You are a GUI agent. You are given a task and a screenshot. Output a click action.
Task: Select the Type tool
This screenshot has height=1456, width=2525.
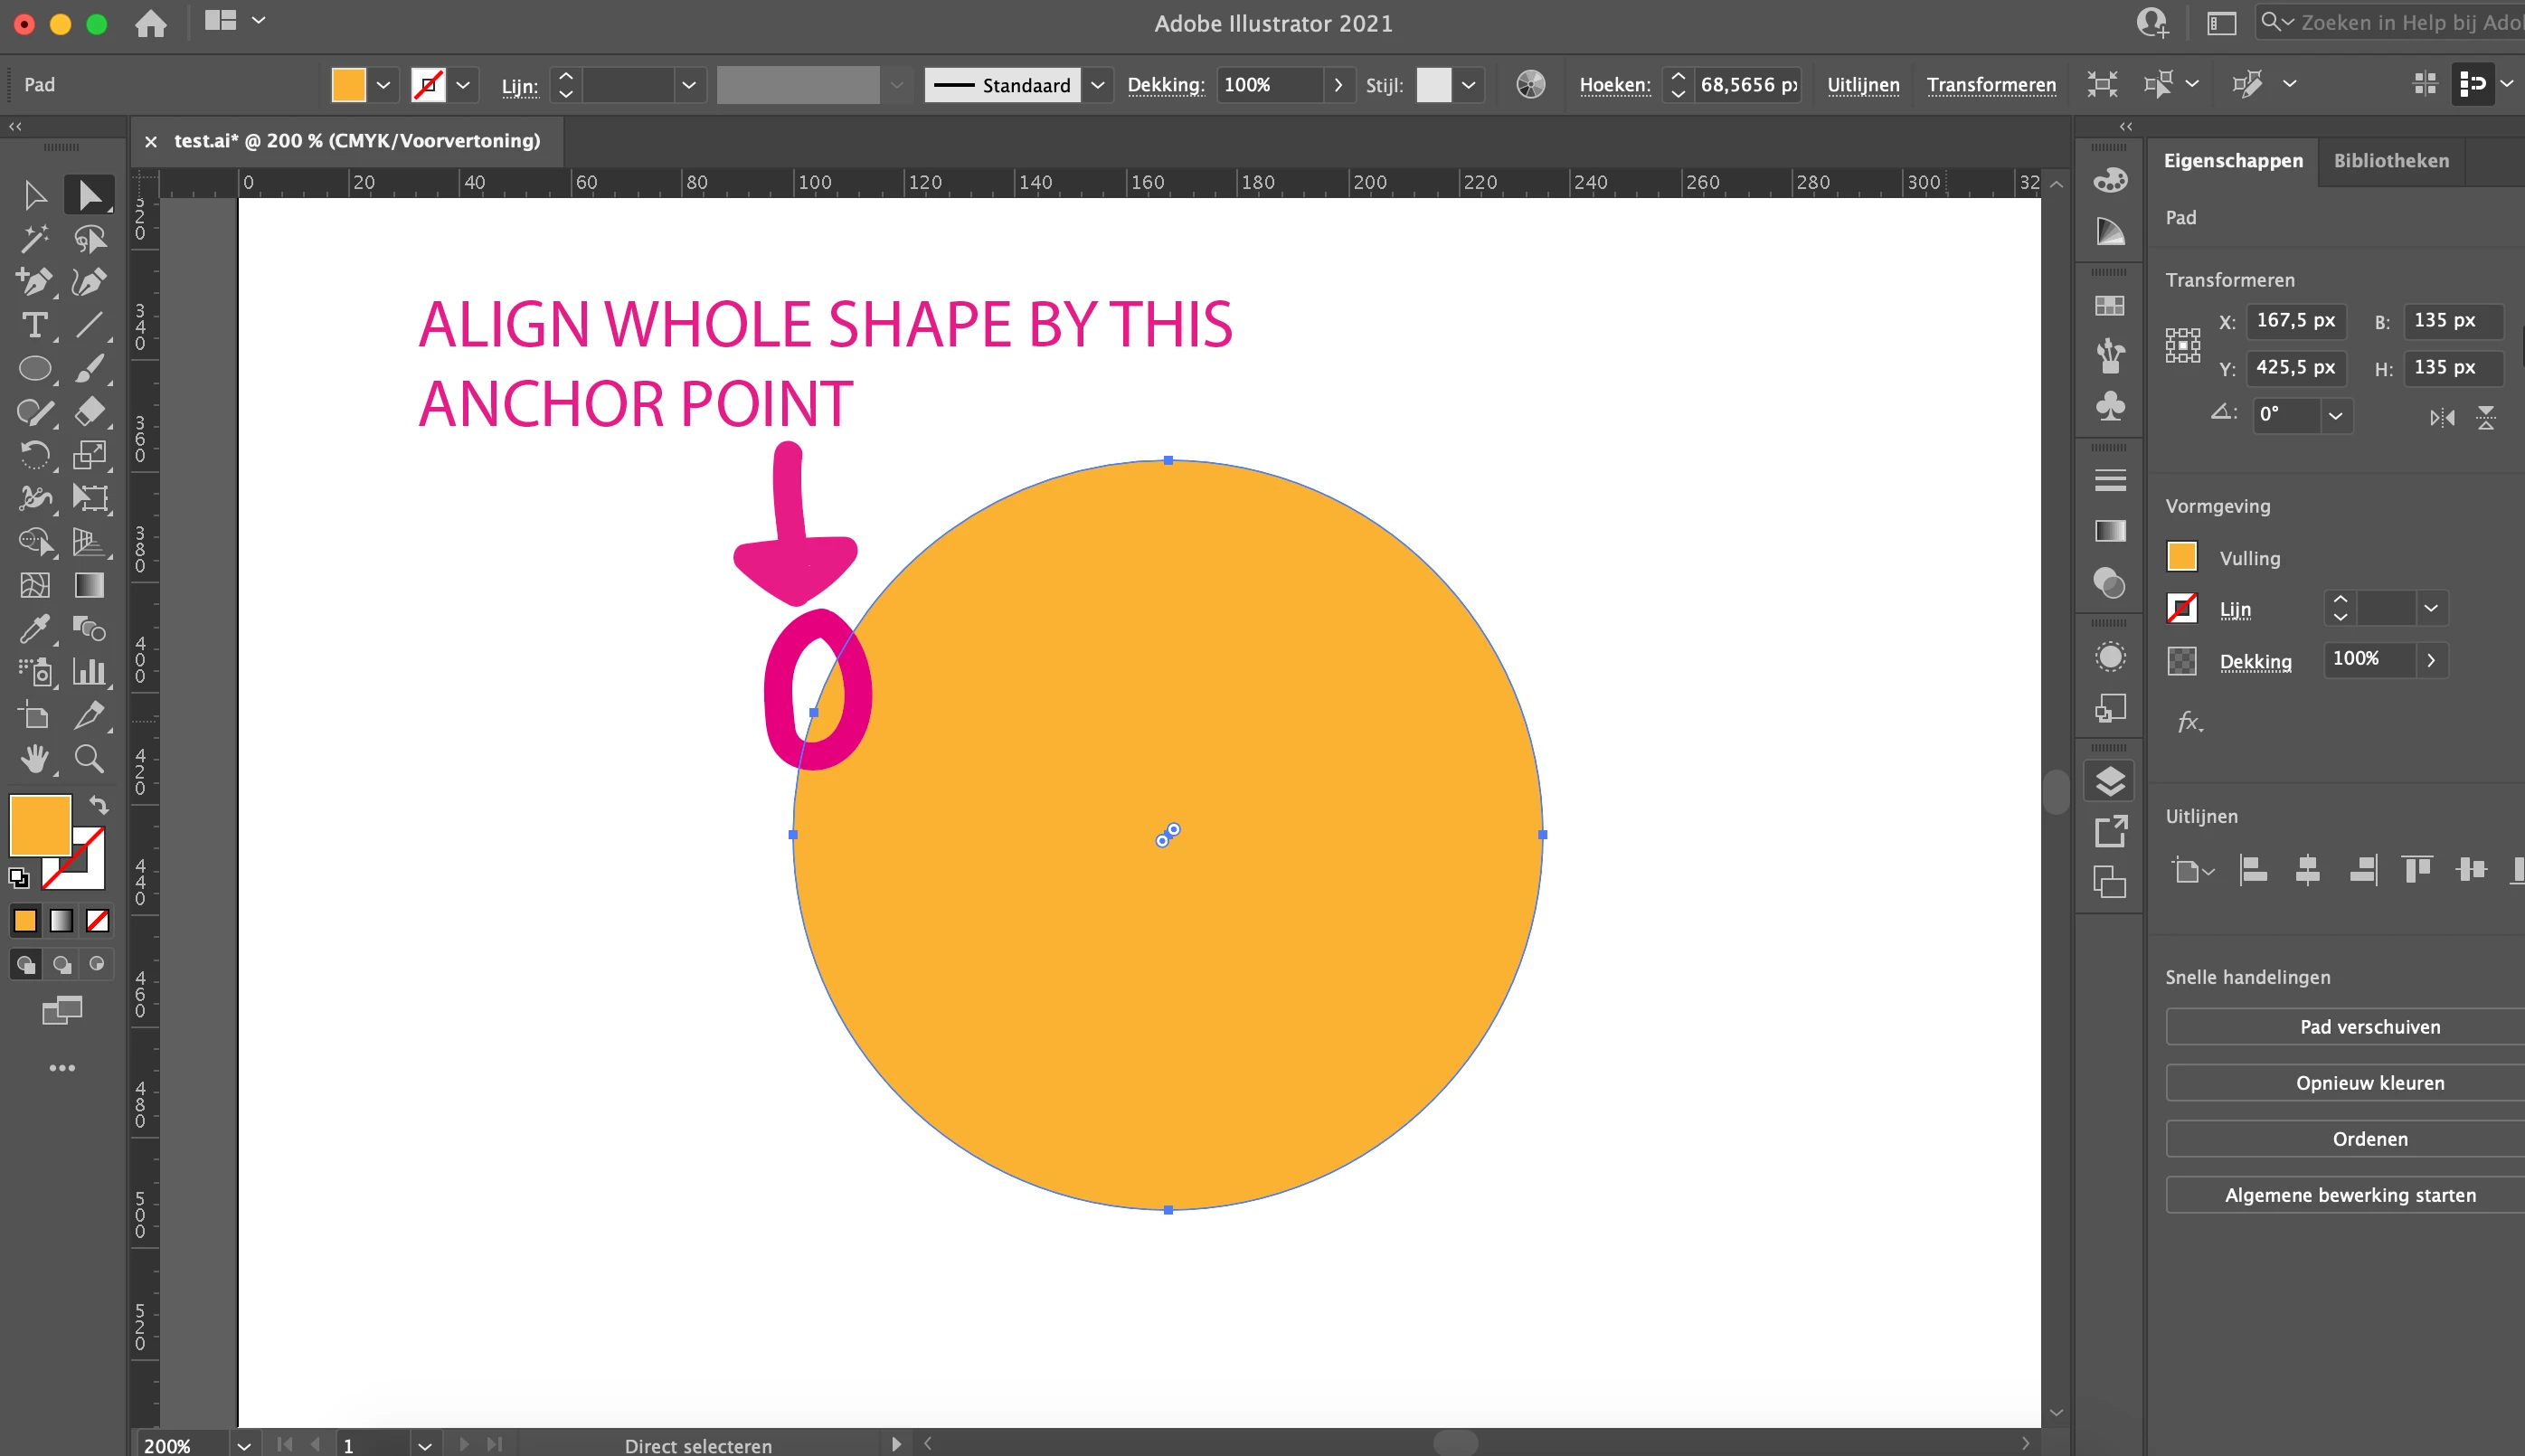coord(34,325)
